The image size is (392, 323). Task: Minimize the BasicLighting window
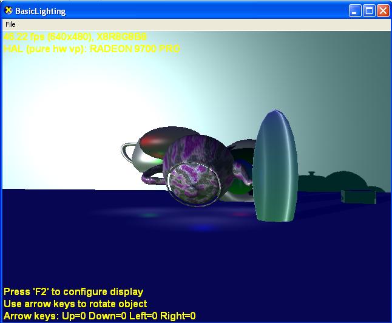pos(355,10)
